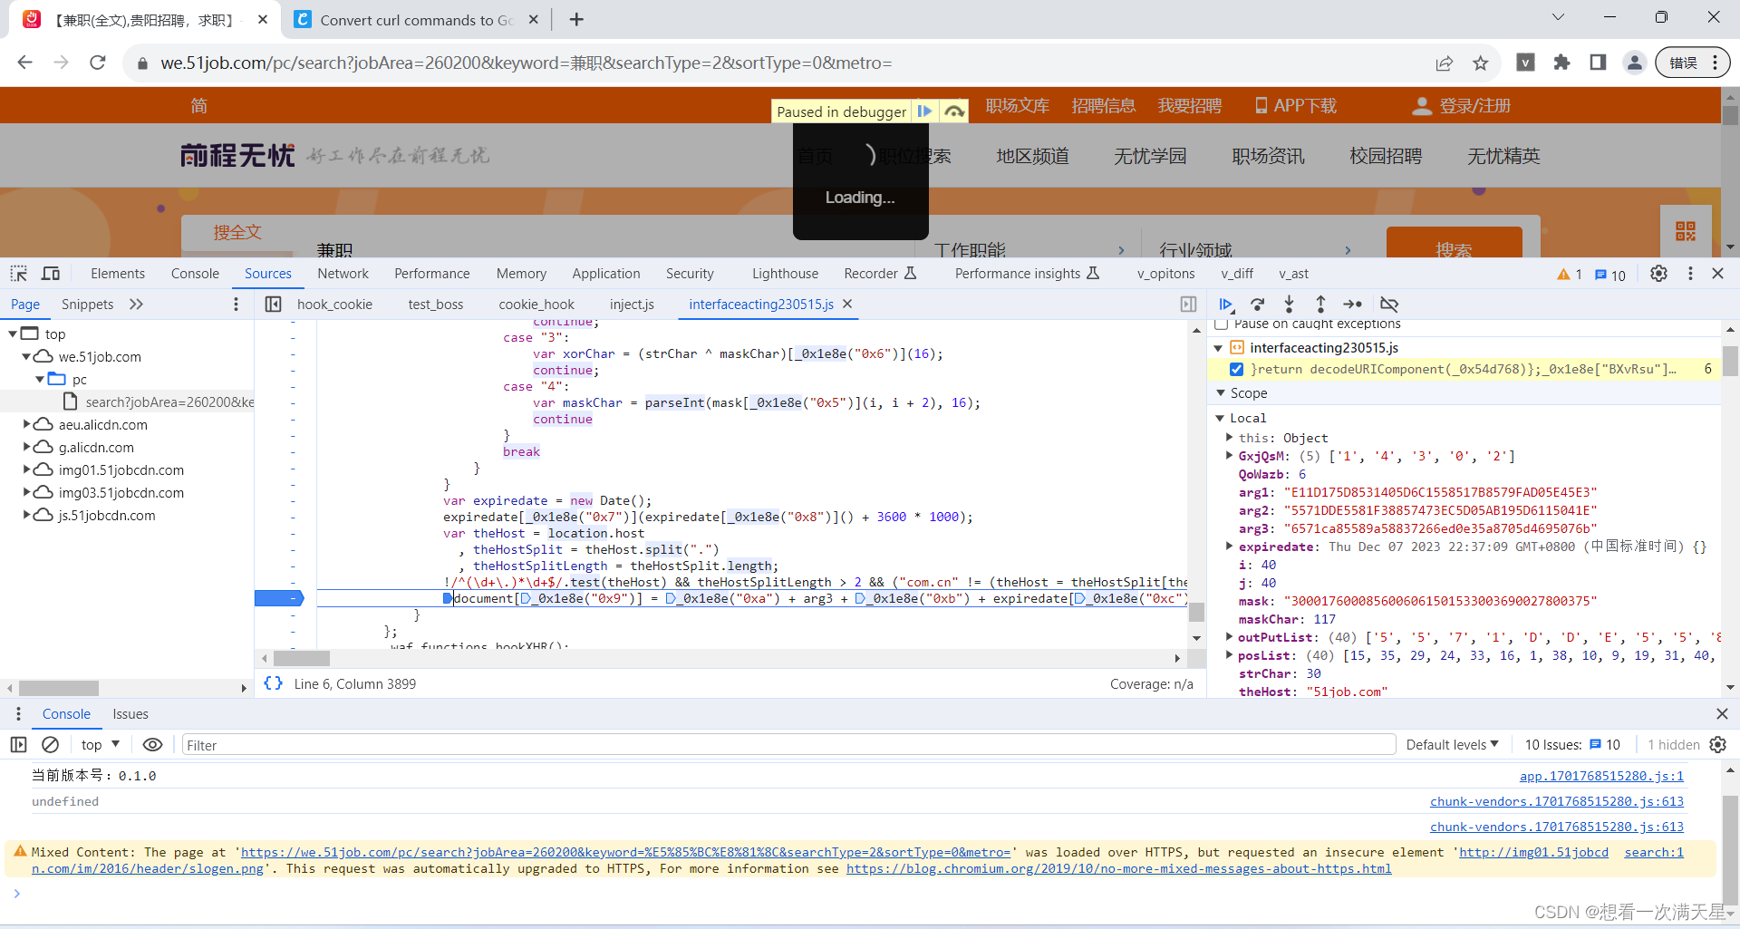Reload the browser page
The height and width of the screenshot is (929, 1740).
click(x=98, y=63)
